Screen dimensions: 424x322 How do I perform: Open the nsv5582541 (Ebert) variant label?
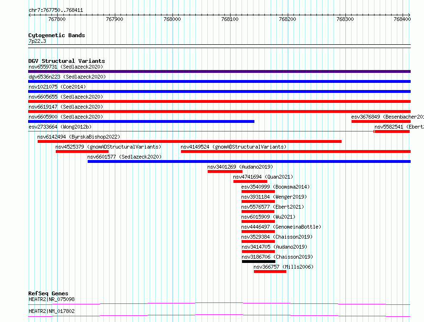coord(399,127)
